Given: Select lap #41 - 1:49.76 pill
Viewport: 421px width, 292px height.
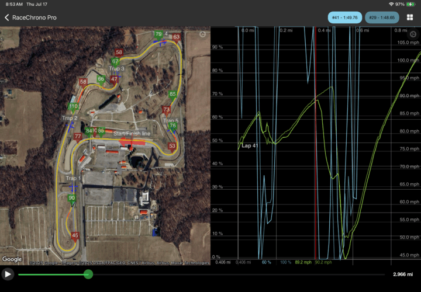Looking at the screenshot, I should [x=344, y=18].
